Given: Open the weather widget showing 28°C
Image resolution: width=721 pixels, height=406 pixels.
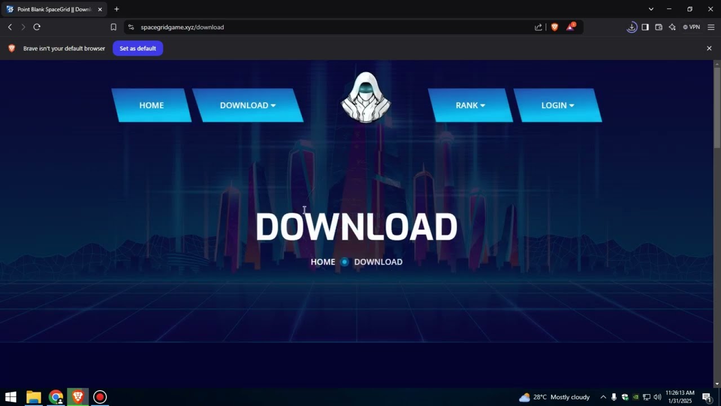Looking at the screenshot, I should (554, 397).
